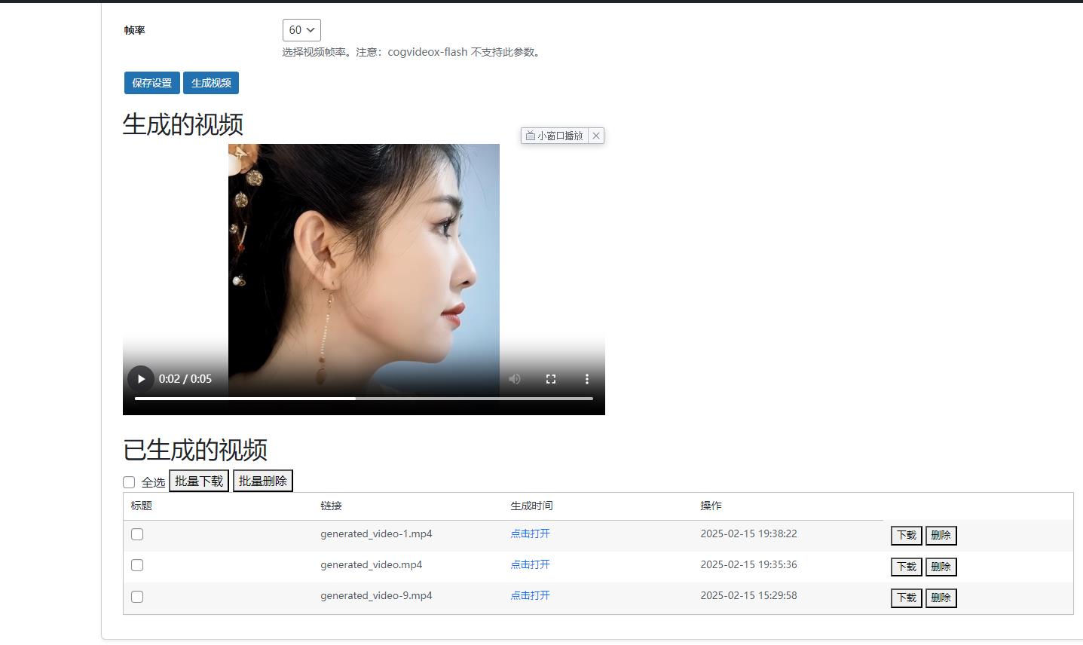Open 点击打开 link for generated_video-1.mp4
The width and height of the screenshot is (1083, 645).
tap(530, 533)
